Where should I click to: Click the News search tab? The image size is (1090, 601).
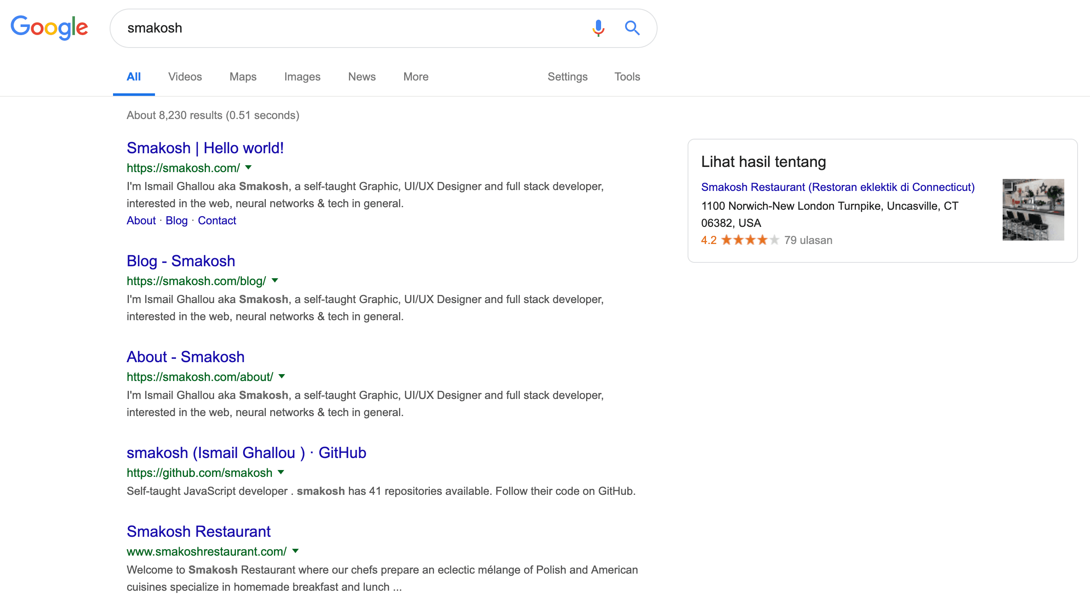click(361, 76)
